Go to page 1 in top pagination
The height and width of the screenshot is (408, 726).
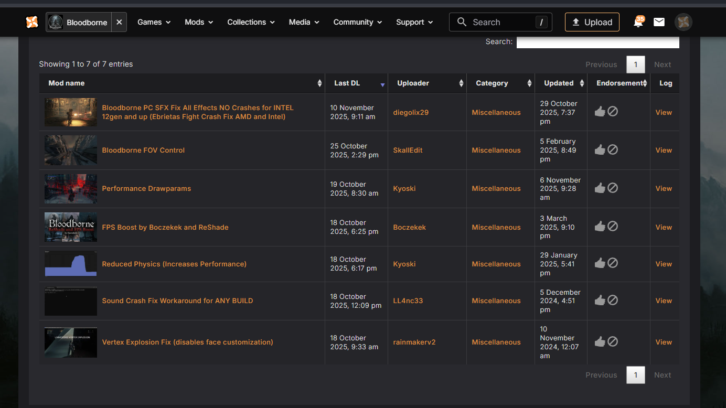pos(636,65)
